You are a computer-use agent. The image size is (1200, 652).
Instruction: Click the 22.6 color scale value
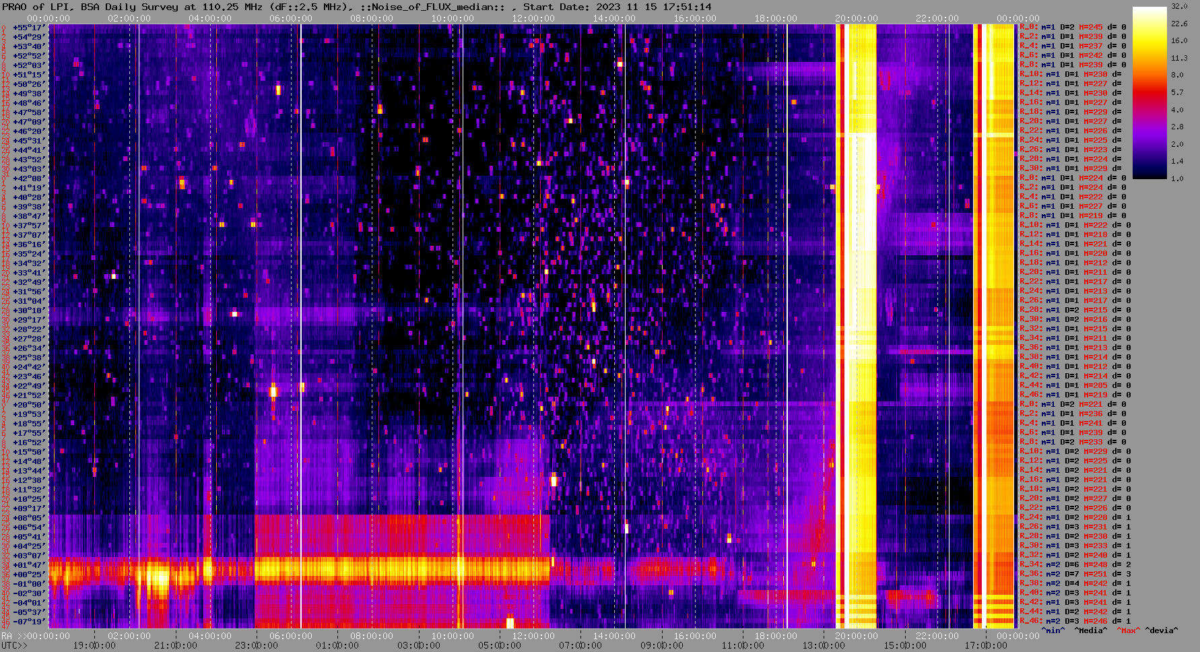(x=1179, y=24)
